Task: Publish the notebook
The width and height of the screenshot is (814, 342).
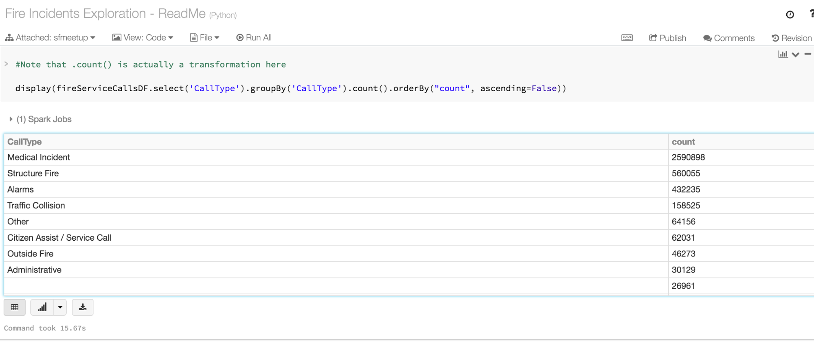Action: [x=667, y=38]
